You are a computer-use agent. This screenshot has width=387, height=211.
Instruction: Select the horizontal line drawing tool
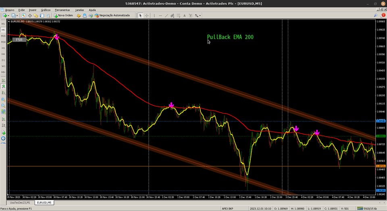click(x=160, y=16)
